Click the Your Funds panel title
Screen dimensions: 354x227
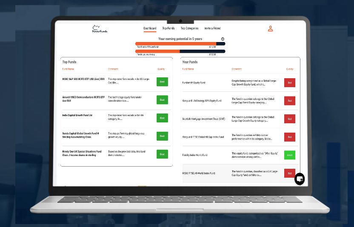(190, 62)
